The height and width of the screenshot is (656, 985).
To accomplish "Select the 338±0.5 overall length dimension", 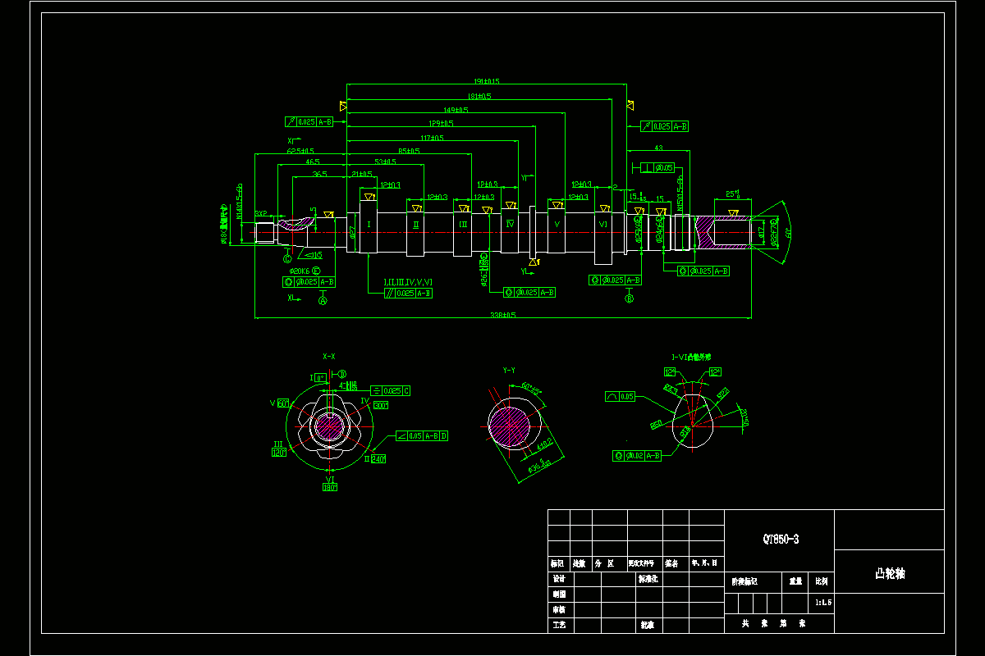I will [502, 315].
